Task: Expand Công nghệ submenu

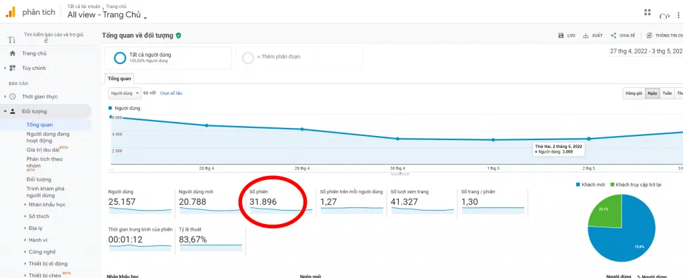Action: click(x=25, y=252)
